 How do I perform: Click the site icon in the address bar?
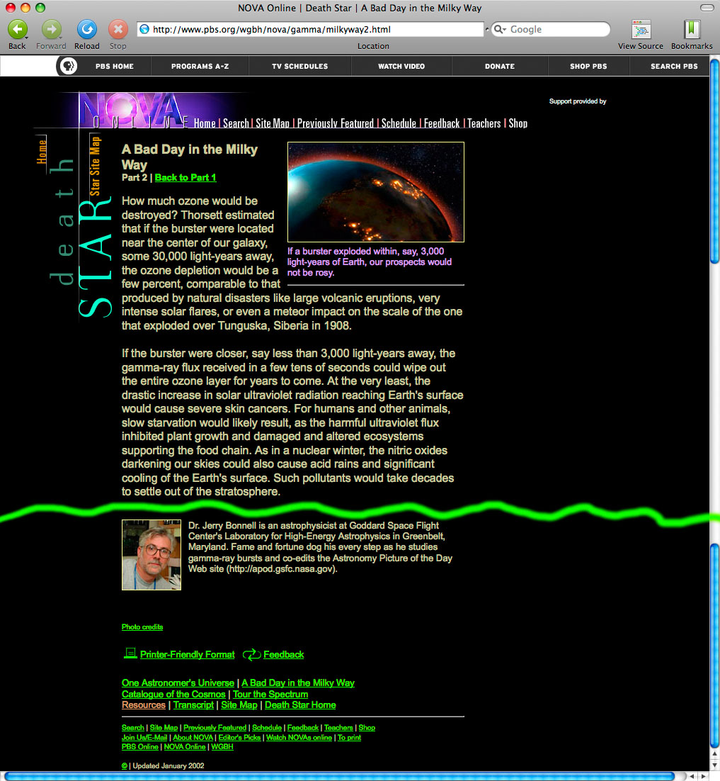pyautogui.click(x=144, y=29)
